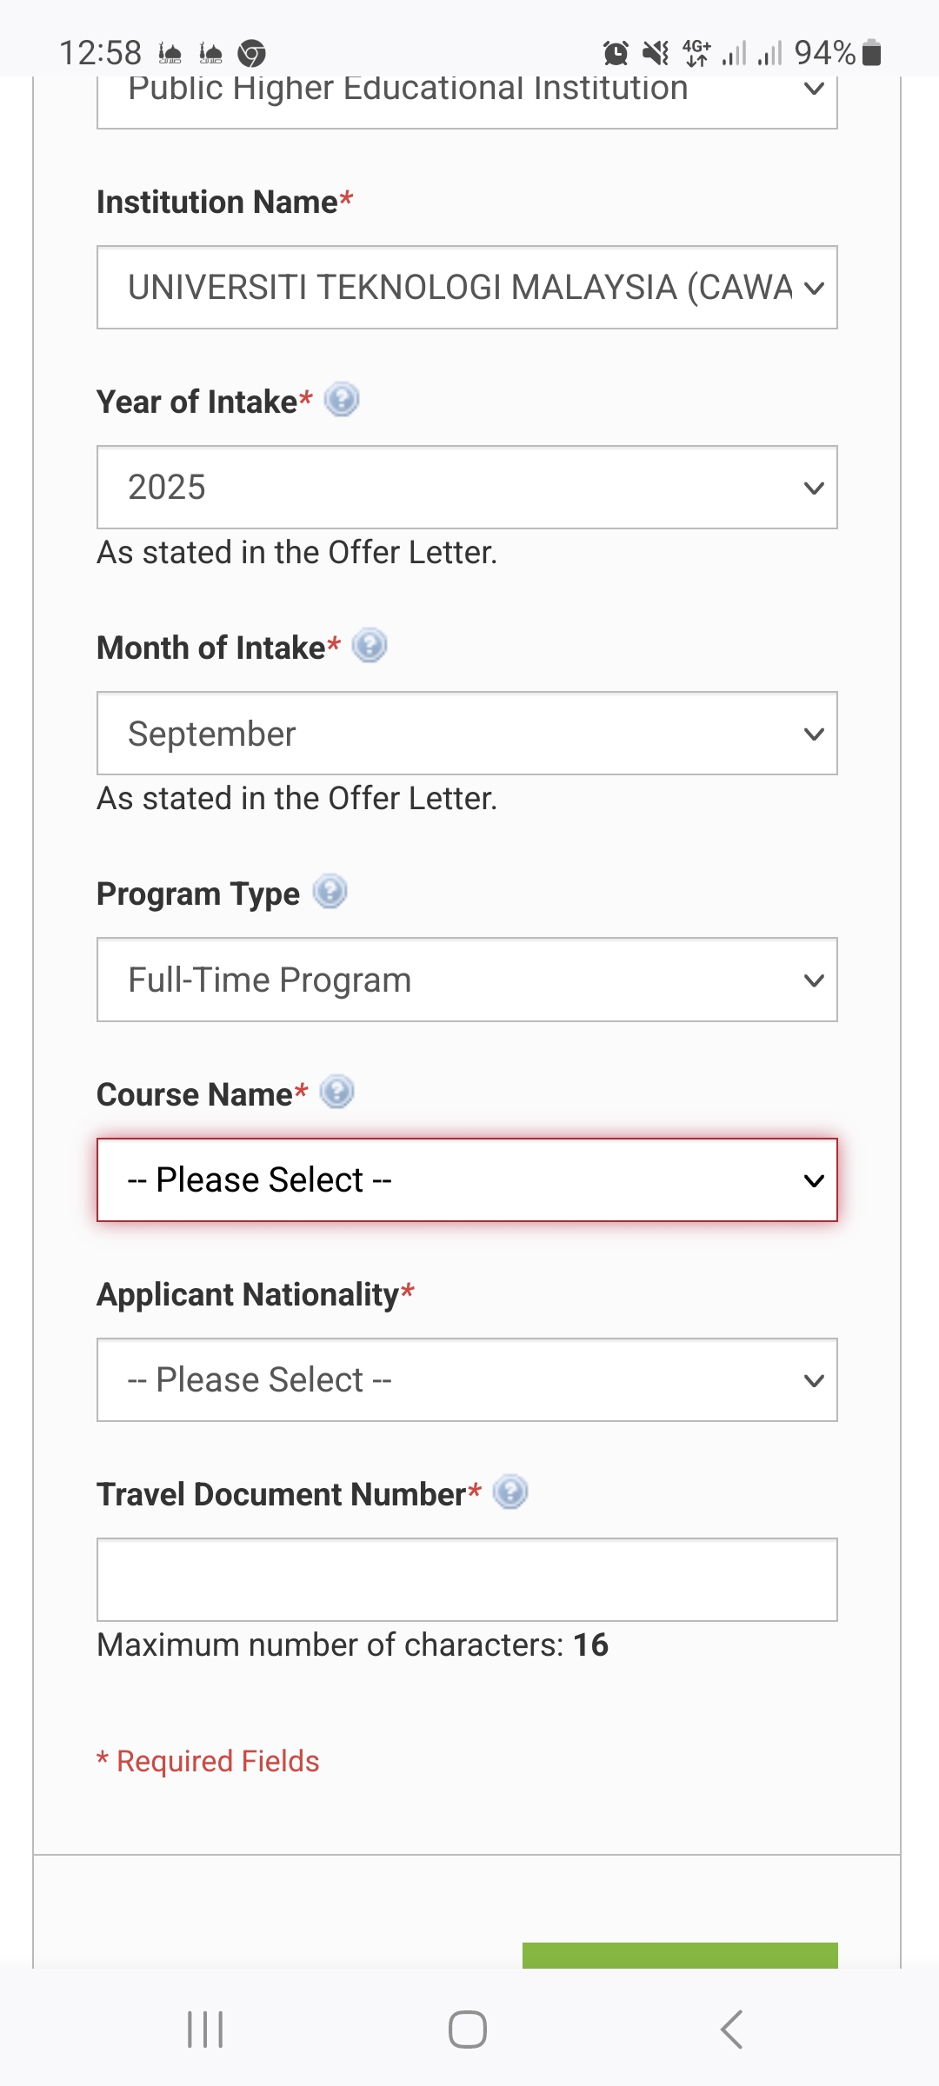The width and height of the screenshot is (939, 2086).
Task: Tap help icon beside Travel Document Number
Action: pyautogui.click(x=510, y=1492)
